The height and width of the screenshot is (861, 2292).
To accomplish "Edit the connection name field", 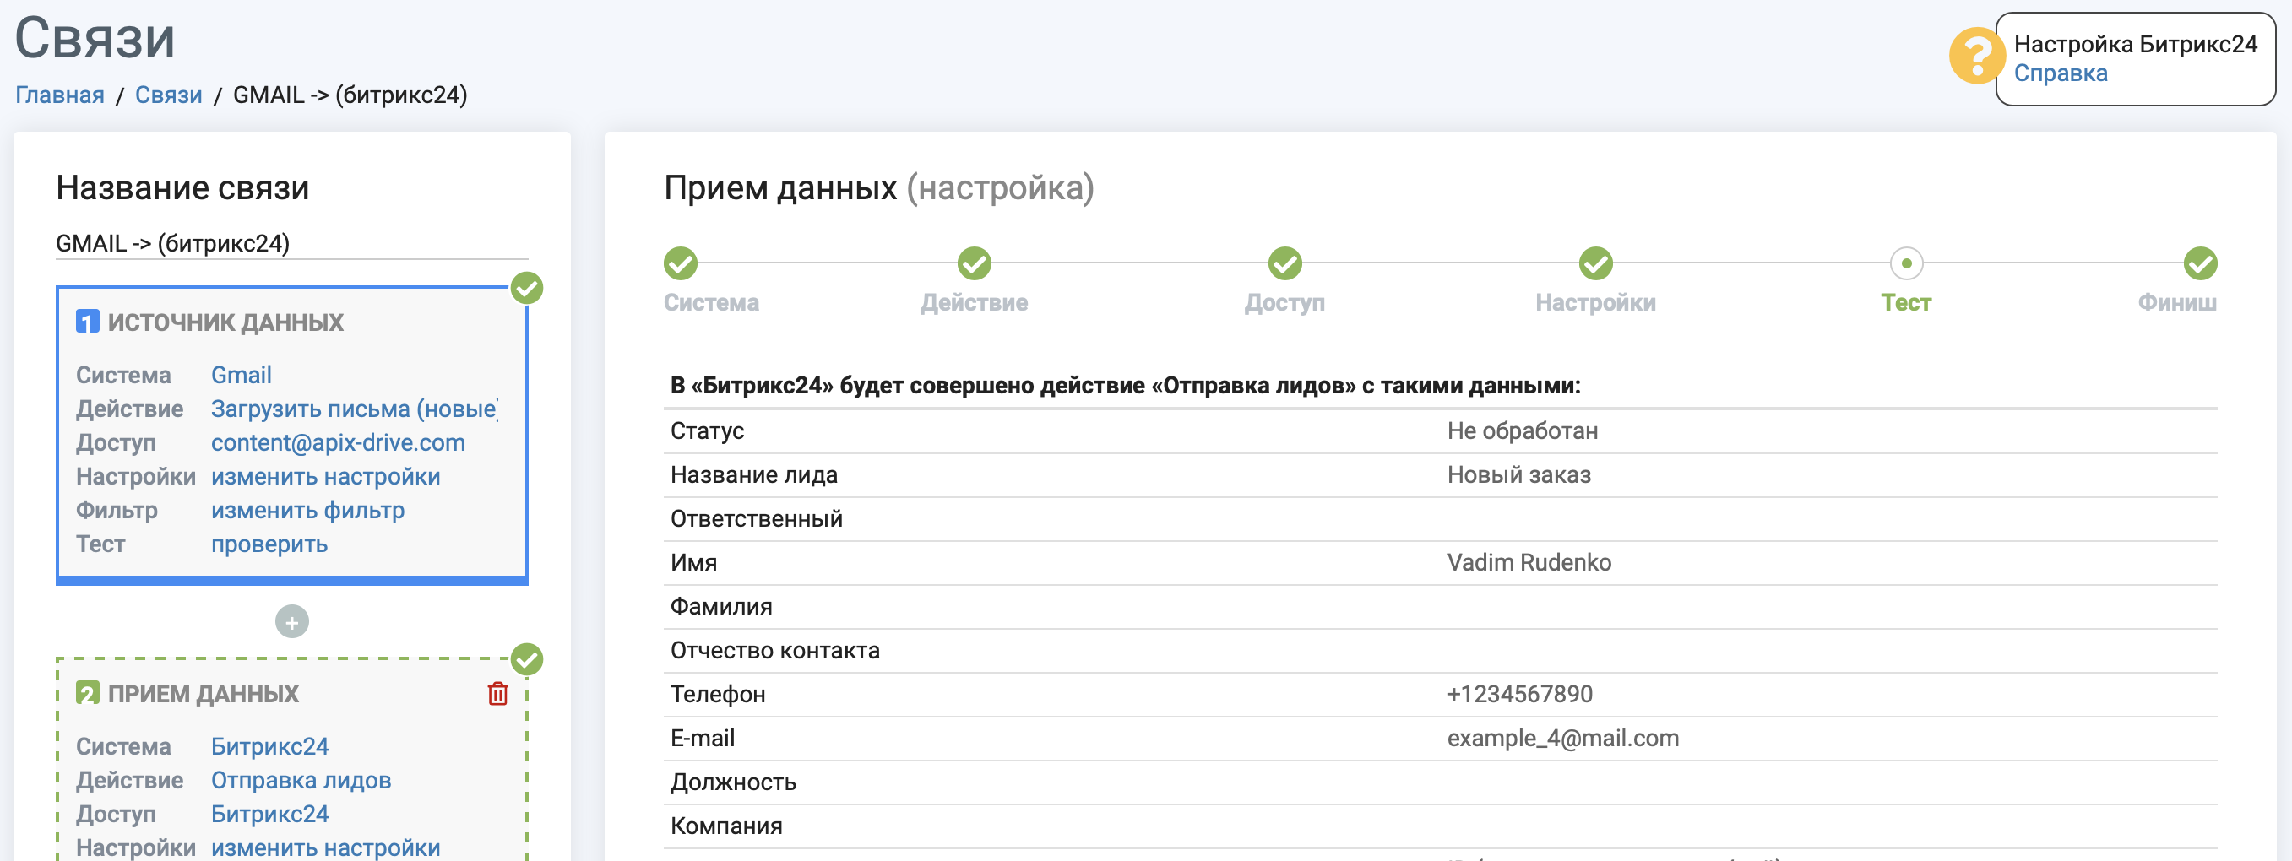I will point(292,243).
